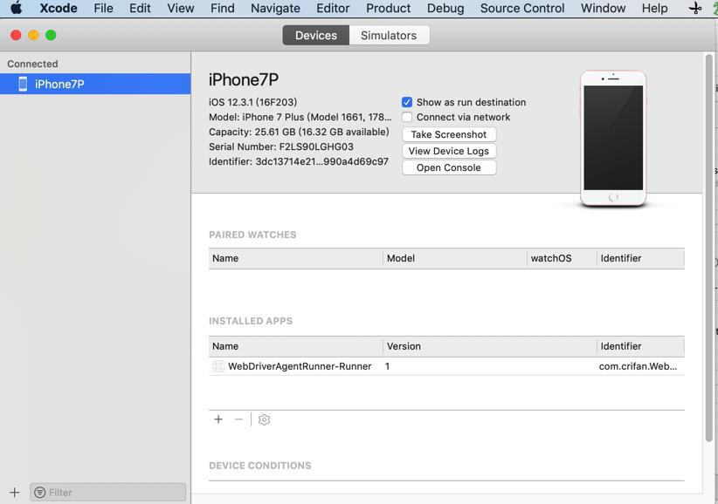Click the PAIRED WATCHES section heading
This screenshot has height=504, width=718.
252,235
